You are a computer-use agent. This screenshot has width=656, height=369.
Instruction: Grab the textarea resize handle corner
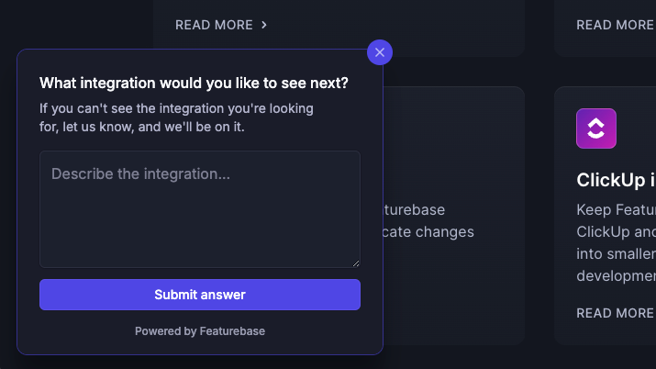354,262
